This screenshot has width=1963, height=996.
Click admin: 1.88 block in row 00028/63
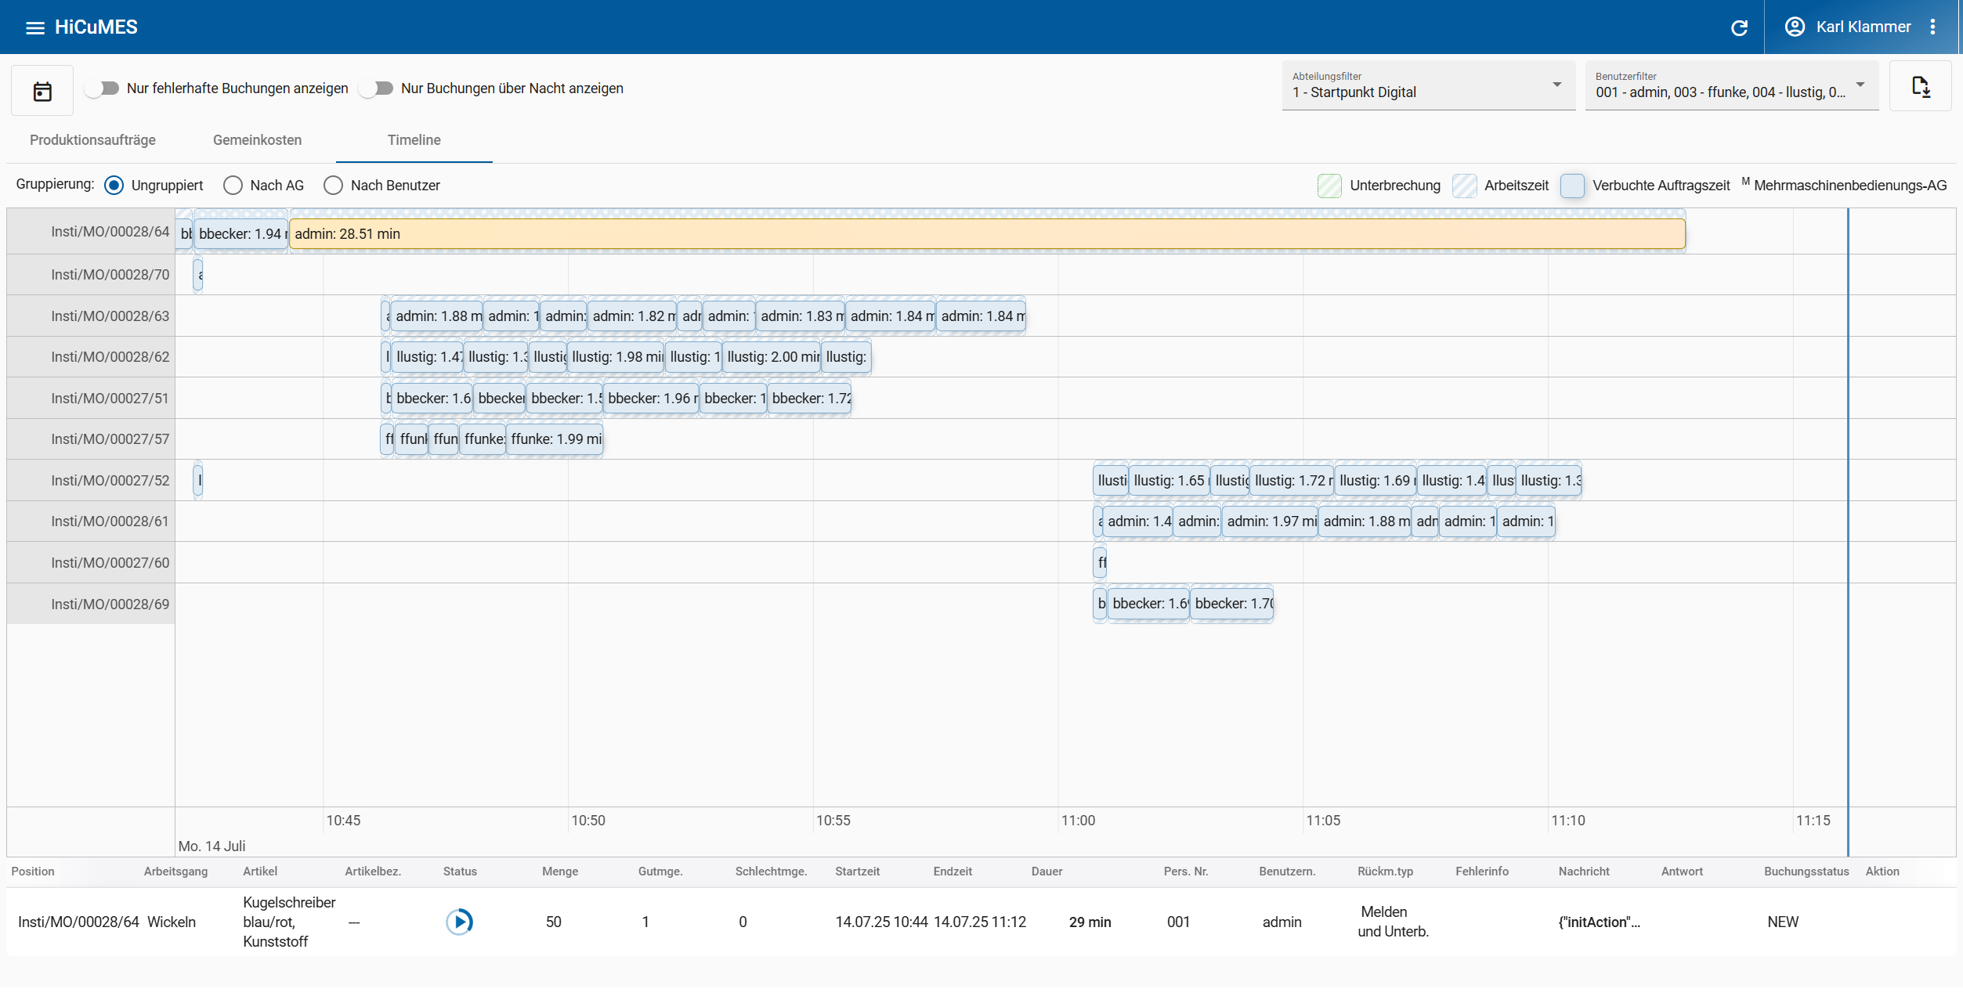point(436,316)
